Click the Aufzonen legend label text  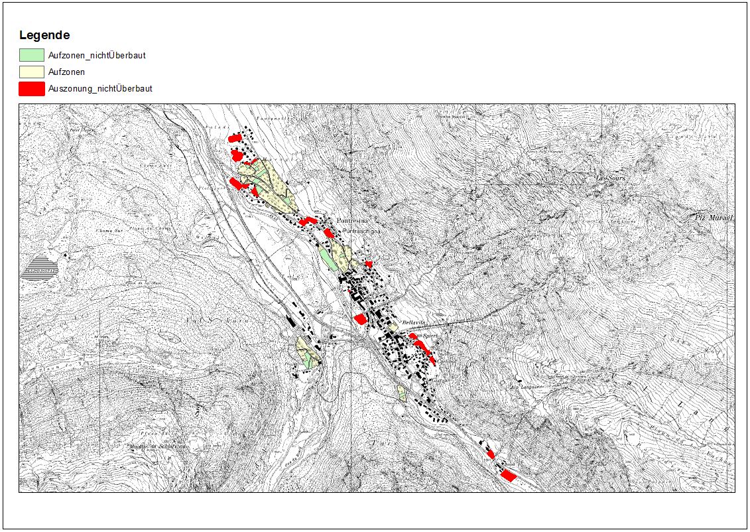click(66, 72)
